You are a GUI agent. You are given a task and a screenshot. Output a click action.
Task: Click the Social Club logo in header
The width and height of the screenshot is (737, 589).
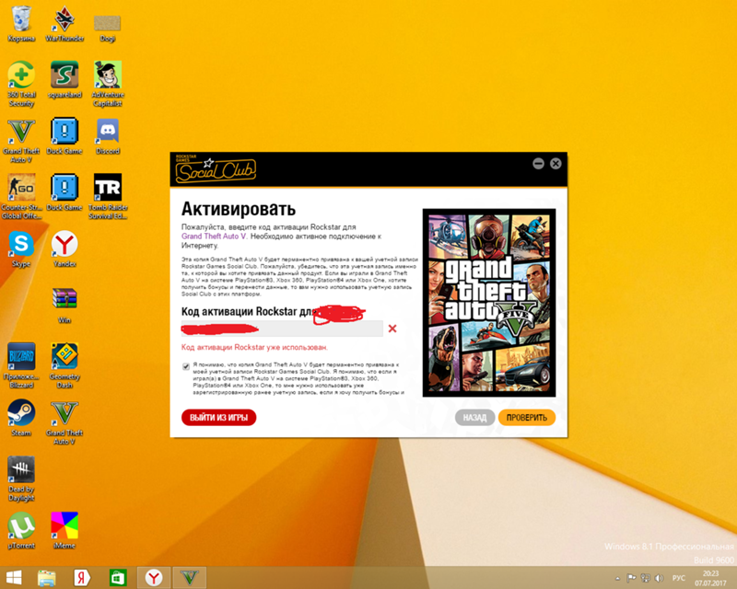click(216, 170)
